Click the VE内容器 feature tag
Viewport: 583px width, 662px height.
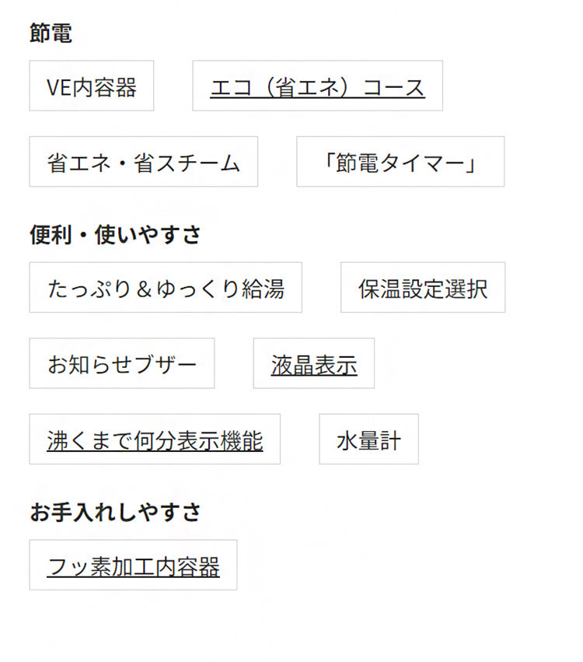pyautogui.click(x=92, y=86)
